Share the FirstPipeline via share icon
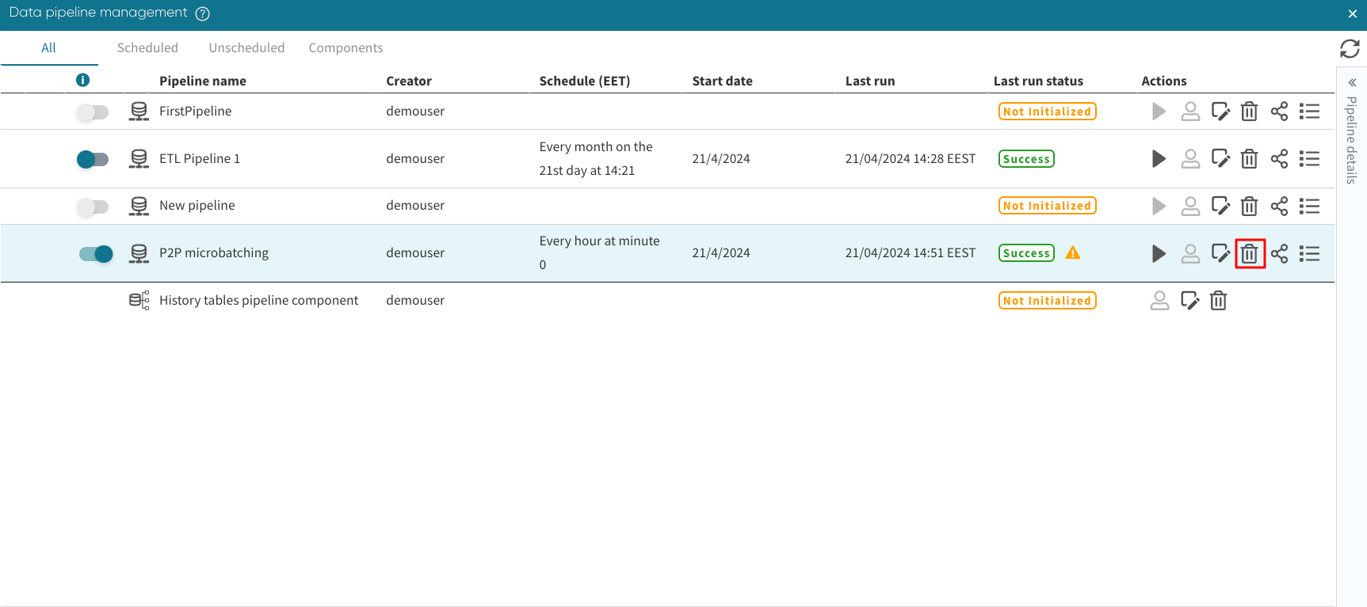 [1279, 112]
